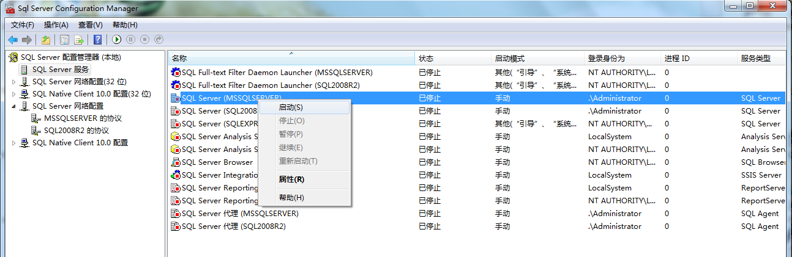
Task: Sort by the 状态 column header
Action: click(453, 59)
